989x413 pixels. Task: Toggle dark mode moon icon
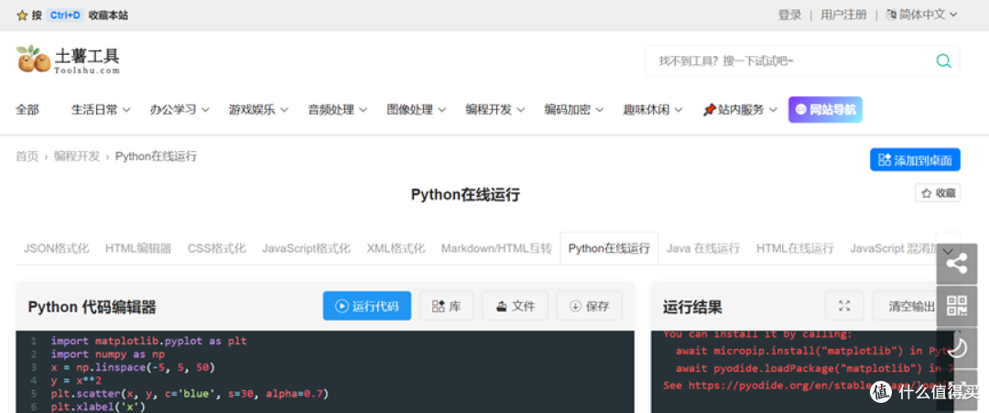[x=957, y=347]
